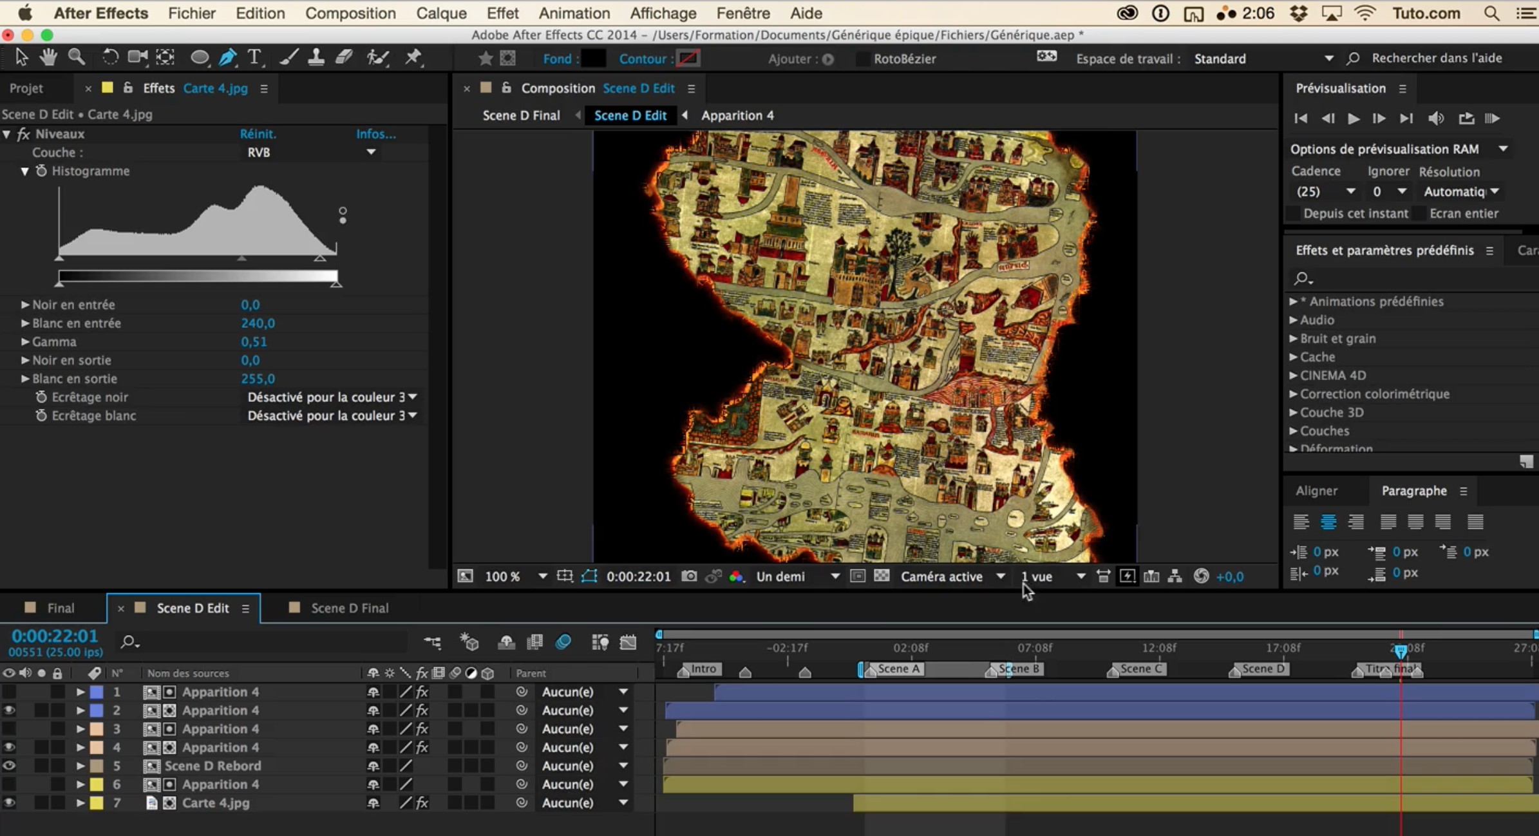Switch to the Projet panel tab

click(x=26, y=88)
